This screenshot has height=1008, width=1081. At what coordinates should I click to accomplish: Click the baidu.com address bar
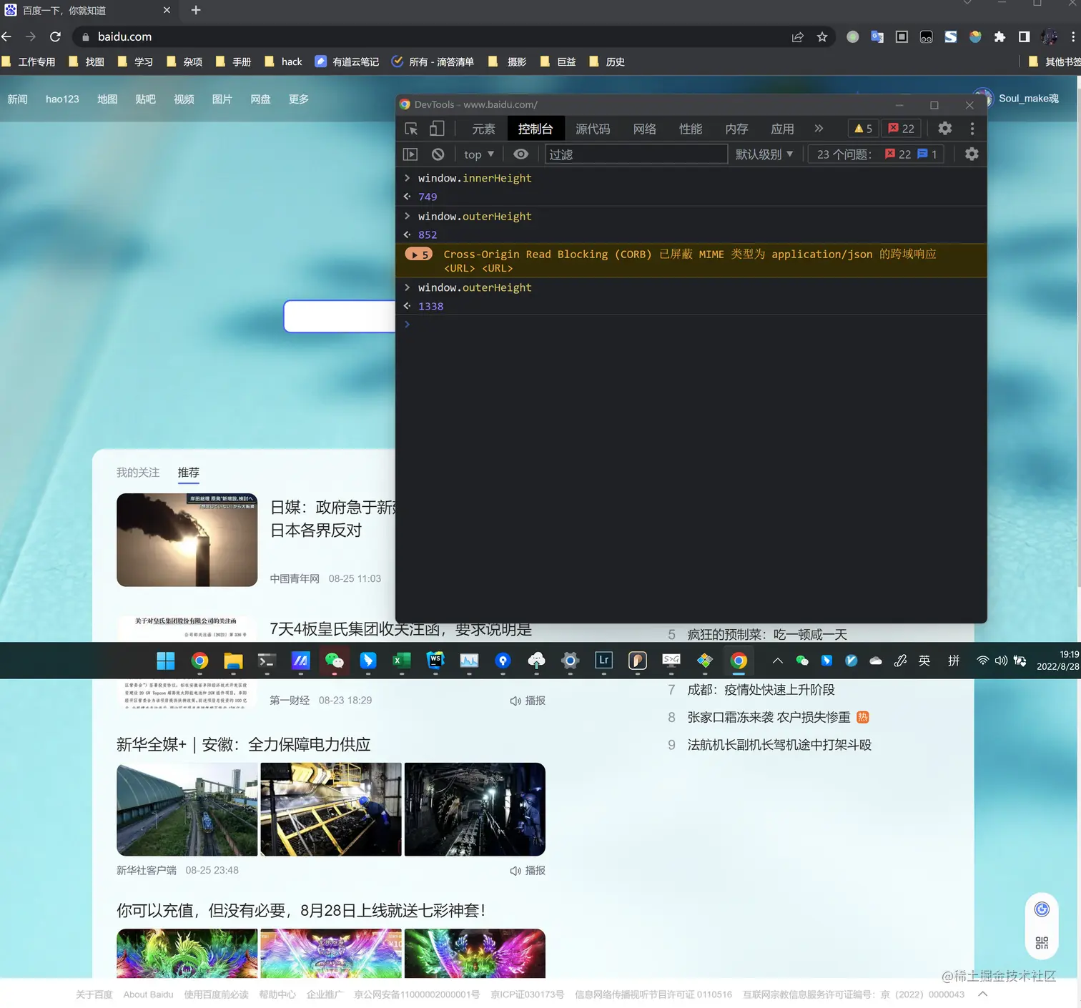(x=429, y=36)
